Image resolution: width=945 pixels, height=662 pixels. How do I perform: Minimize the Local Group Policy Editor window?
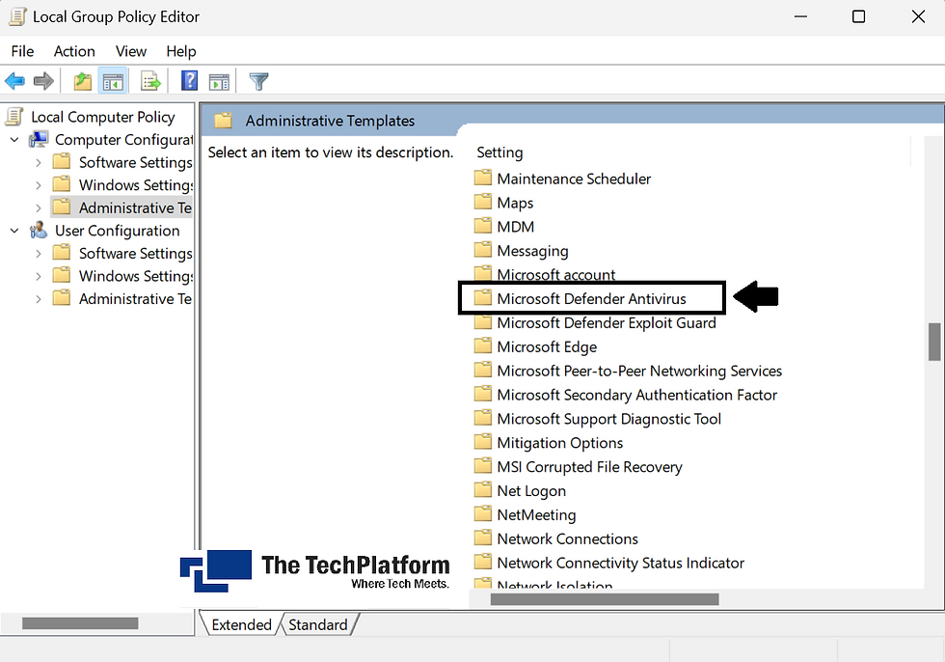point(800,16)
